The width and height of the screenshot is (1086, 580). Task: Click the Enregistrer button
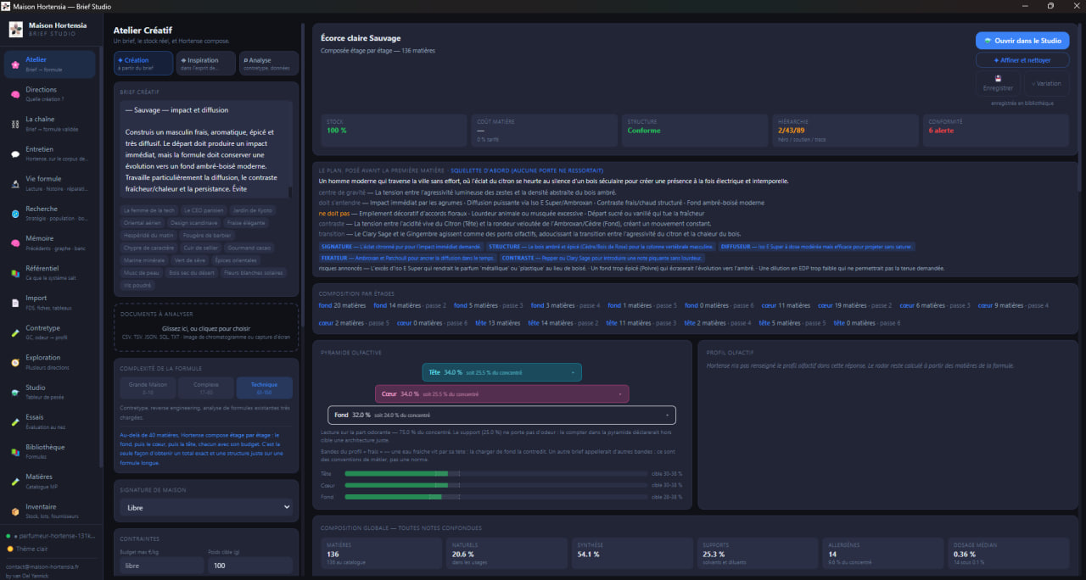[x=998, y=83]
